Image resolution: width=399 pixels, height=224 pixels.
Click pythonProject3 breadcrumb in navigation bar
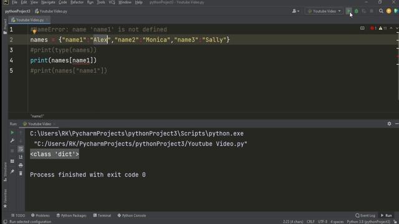pos(17,11)
